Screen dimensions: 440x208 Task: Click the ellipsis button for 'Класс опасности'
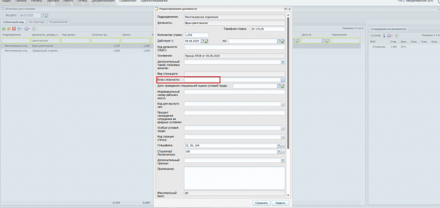point(283,80)
